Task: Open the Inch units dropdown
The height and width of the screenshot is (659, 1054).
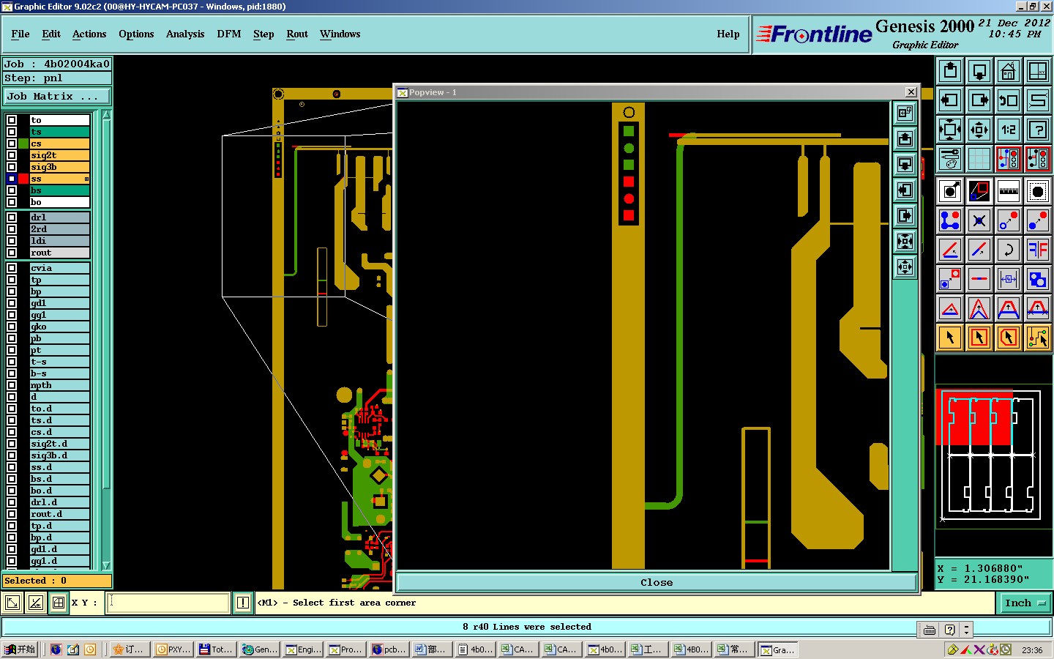Action: coord(1025,603)
